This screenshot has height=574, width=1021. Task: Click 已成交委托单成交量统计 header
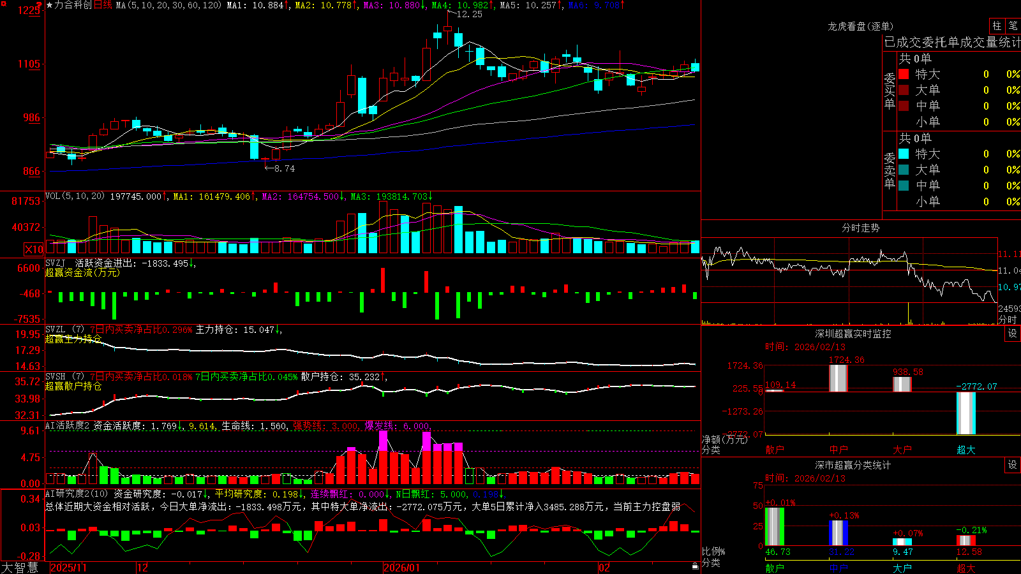coord(952,42)
